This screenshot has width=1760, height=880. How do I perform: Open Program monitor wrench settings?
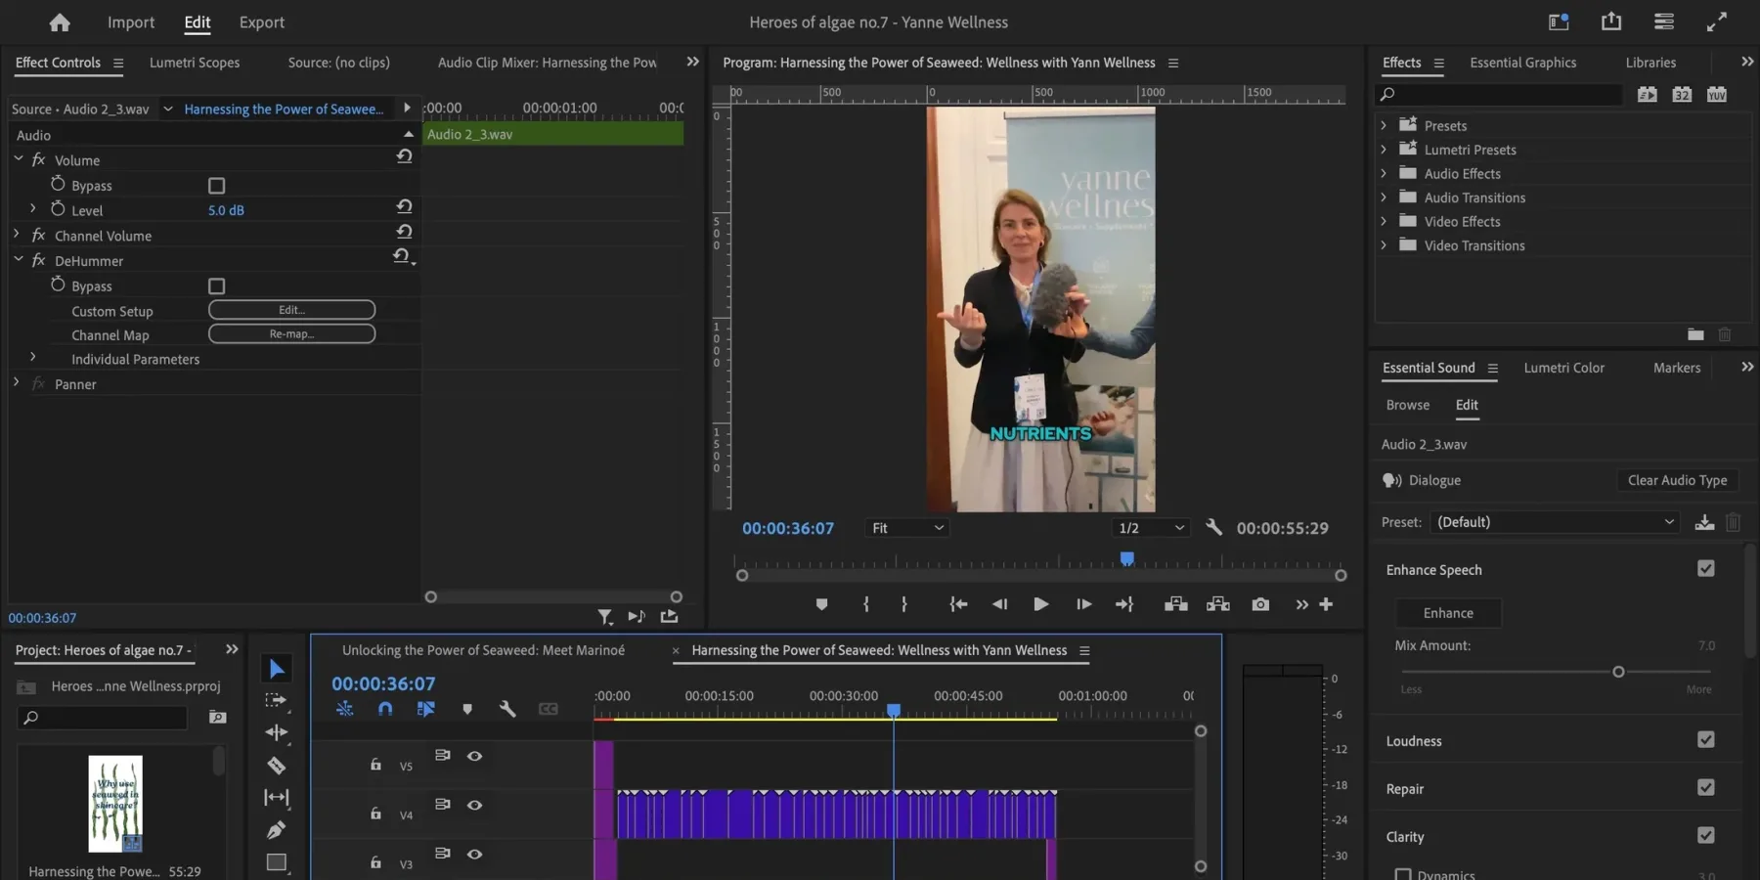tap(1213, 528)
